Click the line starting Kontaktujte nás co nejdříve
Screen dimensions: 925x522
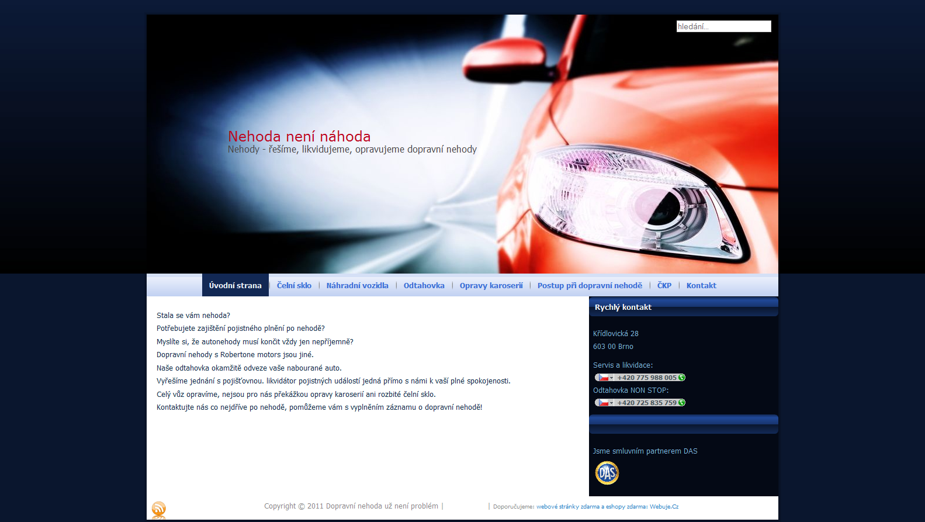pyautogui.click(x=320, y=407)
